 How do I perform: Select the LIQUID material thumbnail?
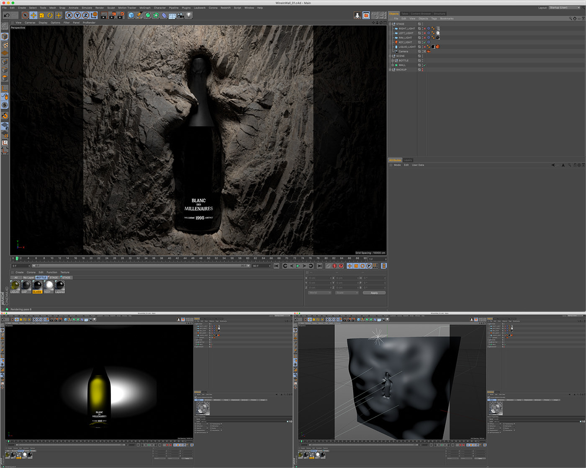pos(14,285)
